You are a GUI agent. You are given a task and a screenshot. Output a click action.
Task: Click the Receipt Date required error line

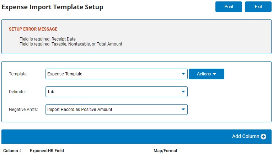click(48, 39)
